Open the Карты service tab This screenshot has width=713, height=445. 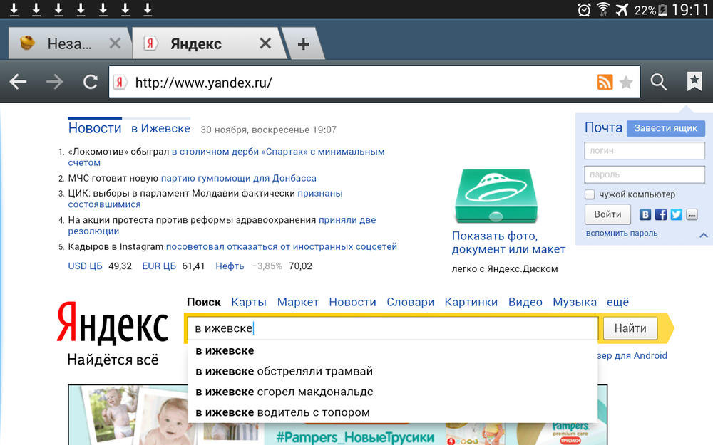(249, 302)
